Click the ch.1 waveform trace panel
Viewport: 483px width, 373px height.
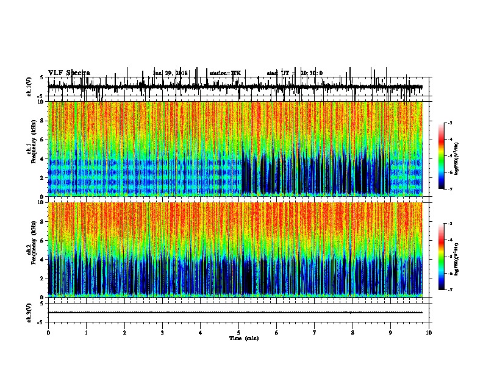tap(238, 87)
